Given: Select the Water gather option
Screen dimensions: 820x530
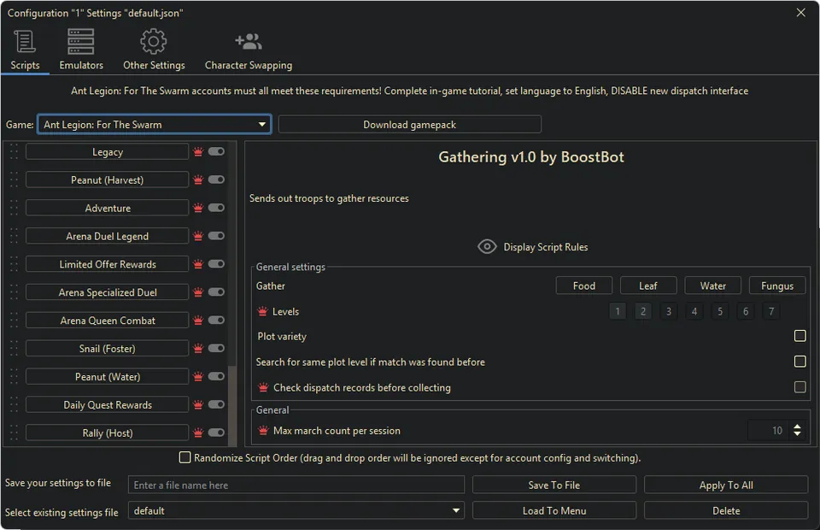Looking at the screenshot, I should pos(712,286).
